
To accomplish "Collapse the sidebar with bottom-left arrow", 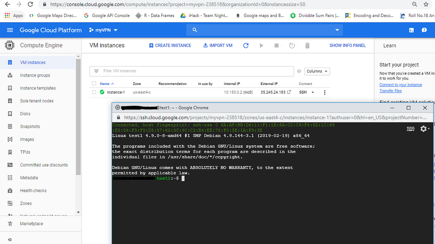I will [x=10, y=240].
